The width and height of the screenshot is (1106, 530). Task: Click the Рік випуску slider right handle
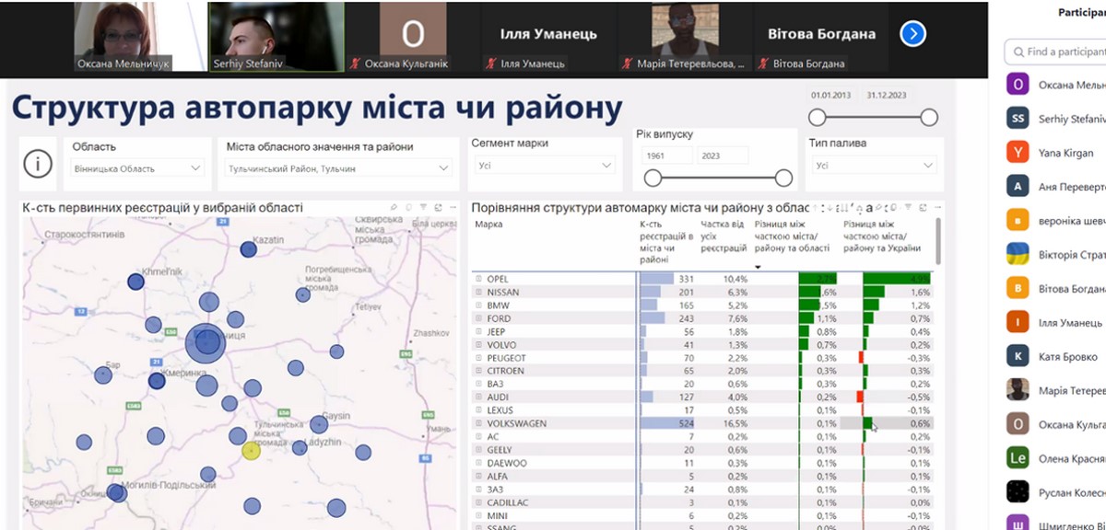[x=783, y=179]
